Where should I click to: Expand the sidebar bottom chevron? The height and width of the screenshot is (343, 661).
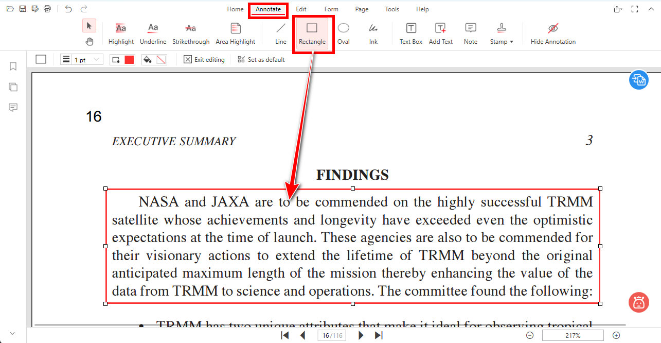[12, 334]
